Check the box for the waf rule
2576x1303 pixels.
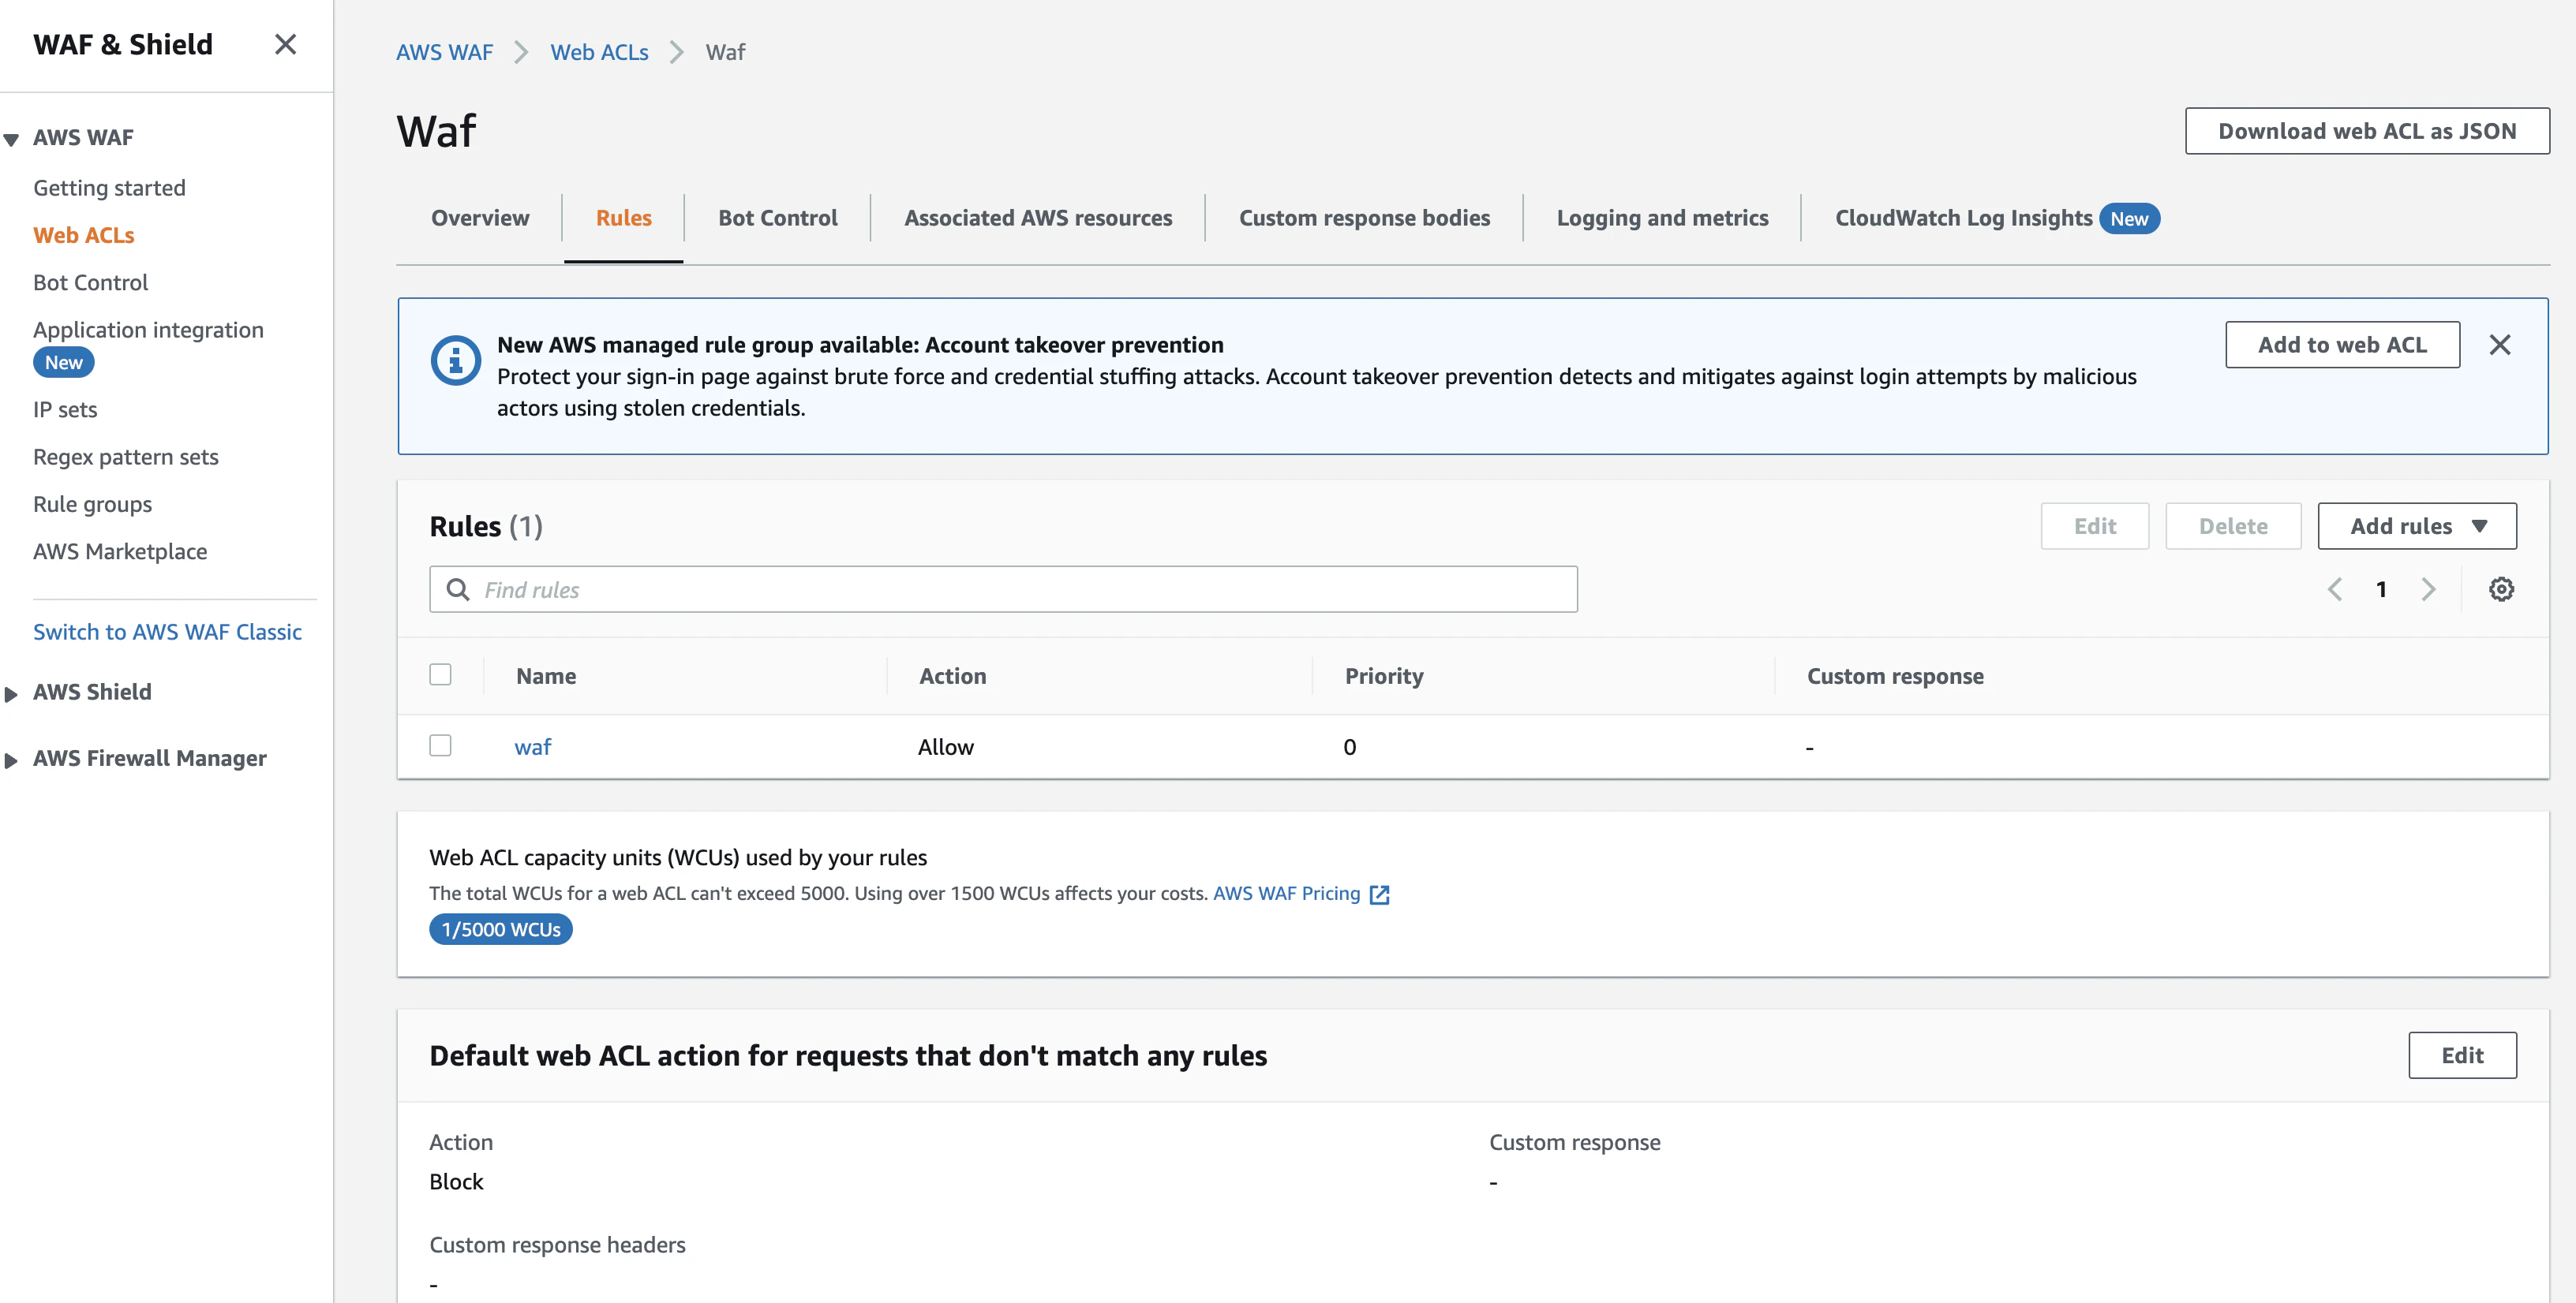[x=440, y=745]
